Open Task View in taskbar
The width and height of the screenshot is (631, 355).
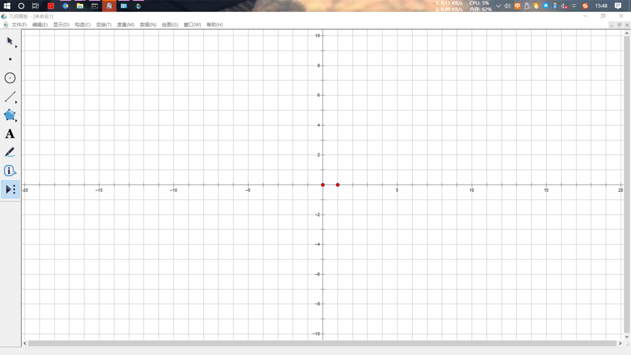(x=36, y=6)
